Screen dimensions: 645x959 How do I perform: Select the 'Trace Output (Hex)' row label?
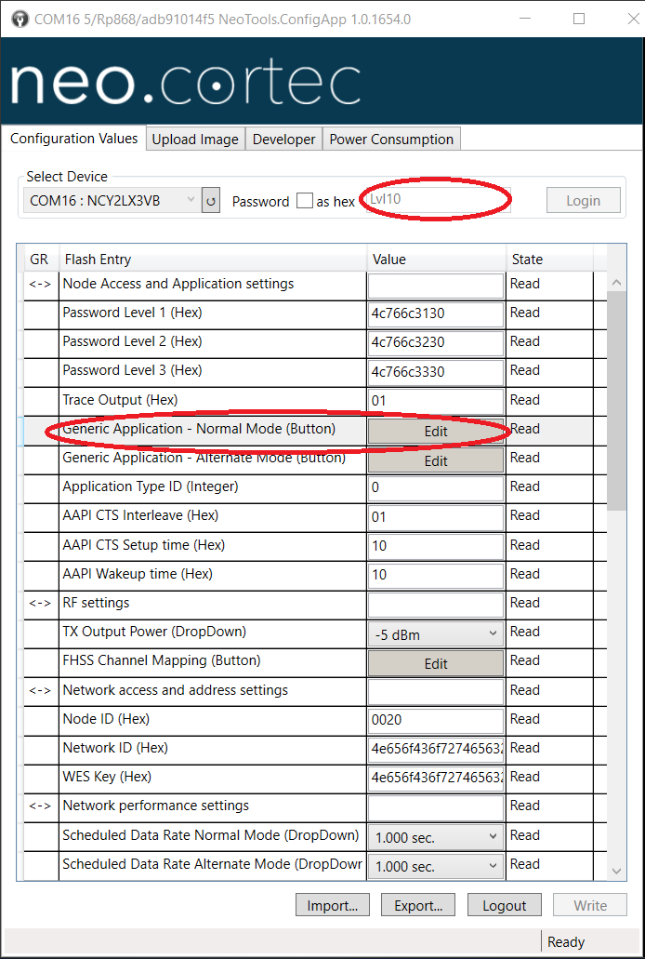pyautogui.click(x=120, y=400)
